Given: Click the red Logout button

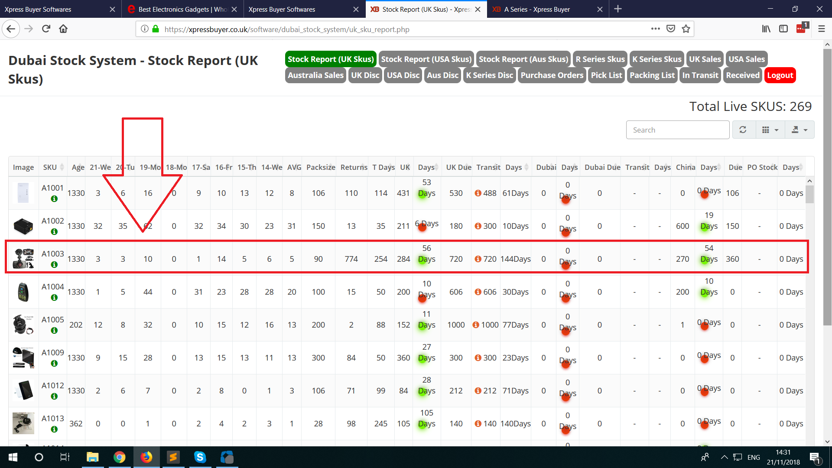Looking at the screenshot, I should pos(780,75).
